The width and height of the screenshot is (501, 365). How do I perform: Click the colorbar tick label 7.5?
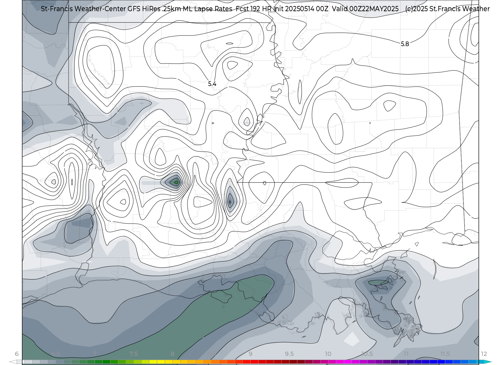(x=133, y=354)
